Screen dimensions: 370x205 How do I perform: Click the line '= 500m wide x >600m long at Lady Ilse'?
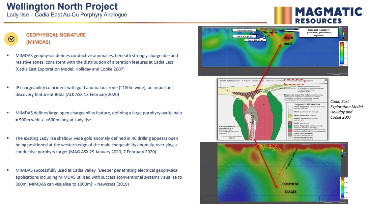tap(53, 120)
